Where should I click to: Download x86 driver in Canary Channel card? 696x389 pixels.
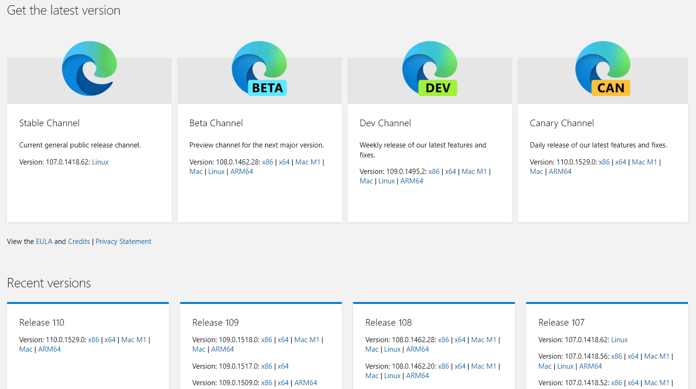(x=604, y=162)
